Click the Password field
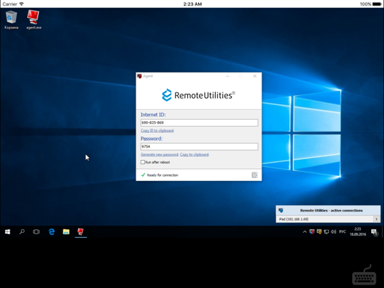384x288 pixels. click(x=199, y=147)
